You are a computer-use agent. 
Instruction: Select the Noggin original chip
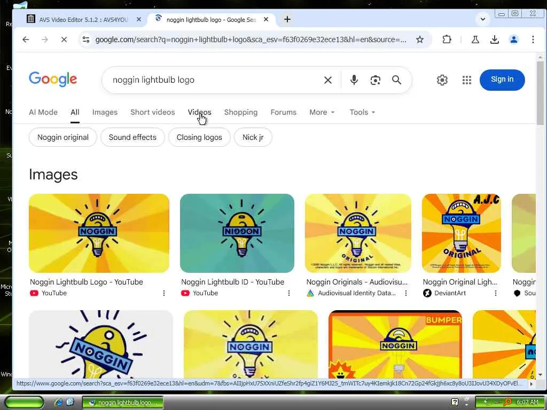pos(63,137)
